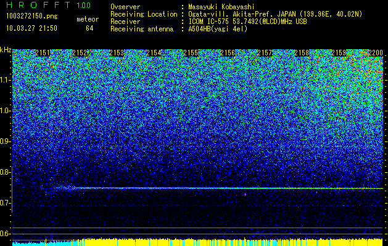Screen dimensions: 388x246
Task: Click the 0.7 kHz axis label
Action: click(4, 203)
